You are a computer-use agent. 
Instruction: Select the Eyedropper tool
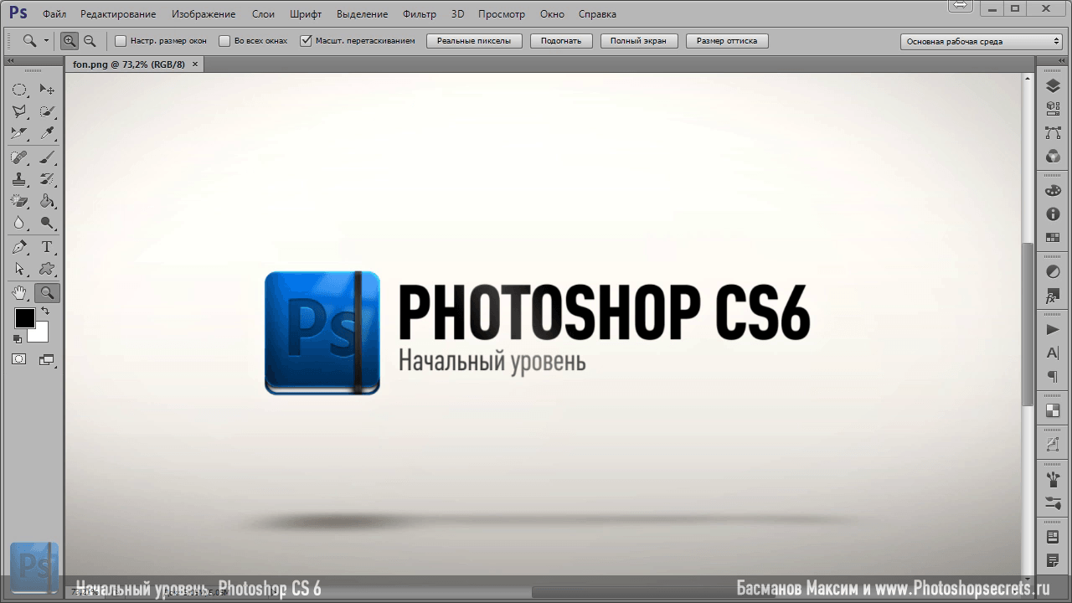(x=47, y=133)
